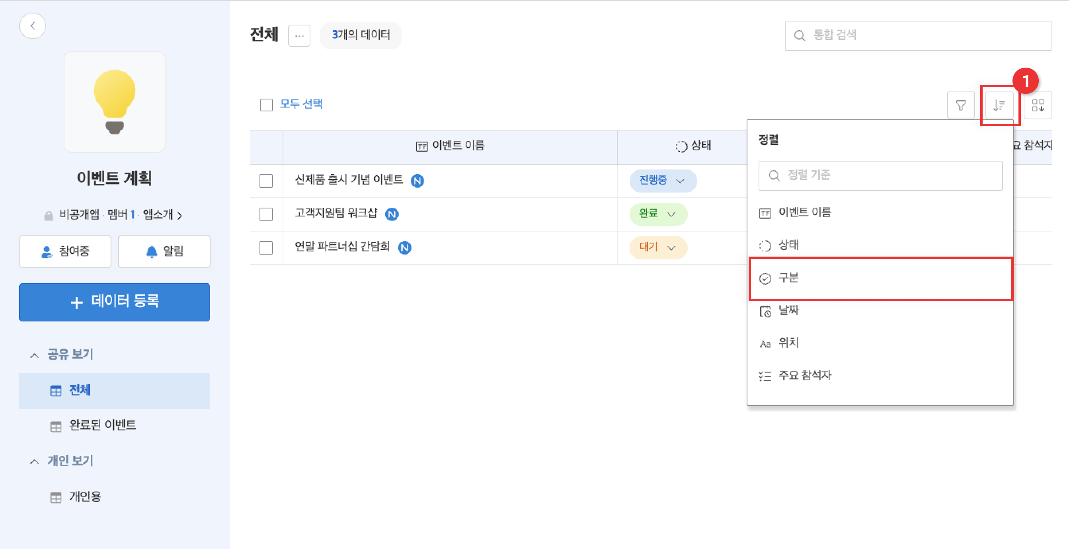1069x549 pixels.
Task: Click the lightbulb app thumbnail
Action: click(115, 102)
